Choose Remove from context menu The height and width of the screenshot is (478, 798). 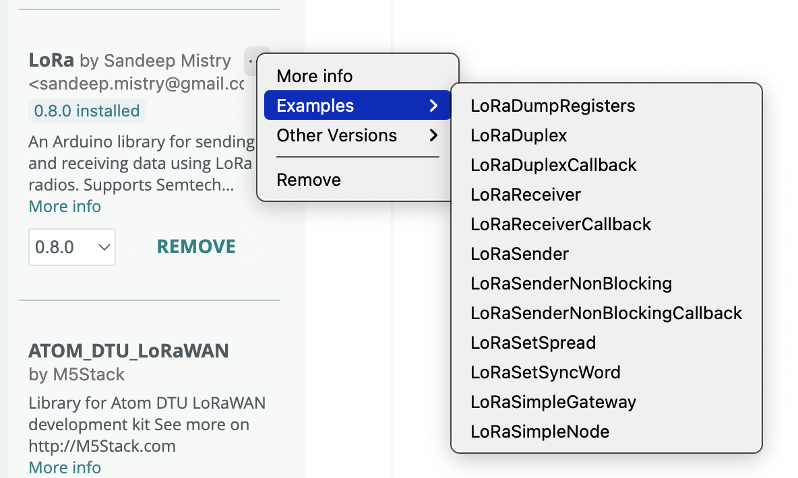click(357, 180)
